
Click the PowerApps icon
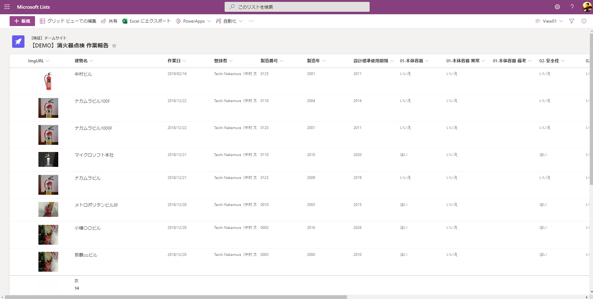pyautogui.click(x=178, y=21)
